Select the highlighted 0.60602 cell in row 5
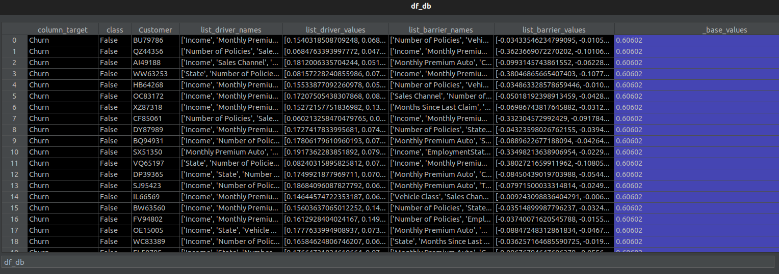This screenshot has width=779, height=274. [696, 96]
